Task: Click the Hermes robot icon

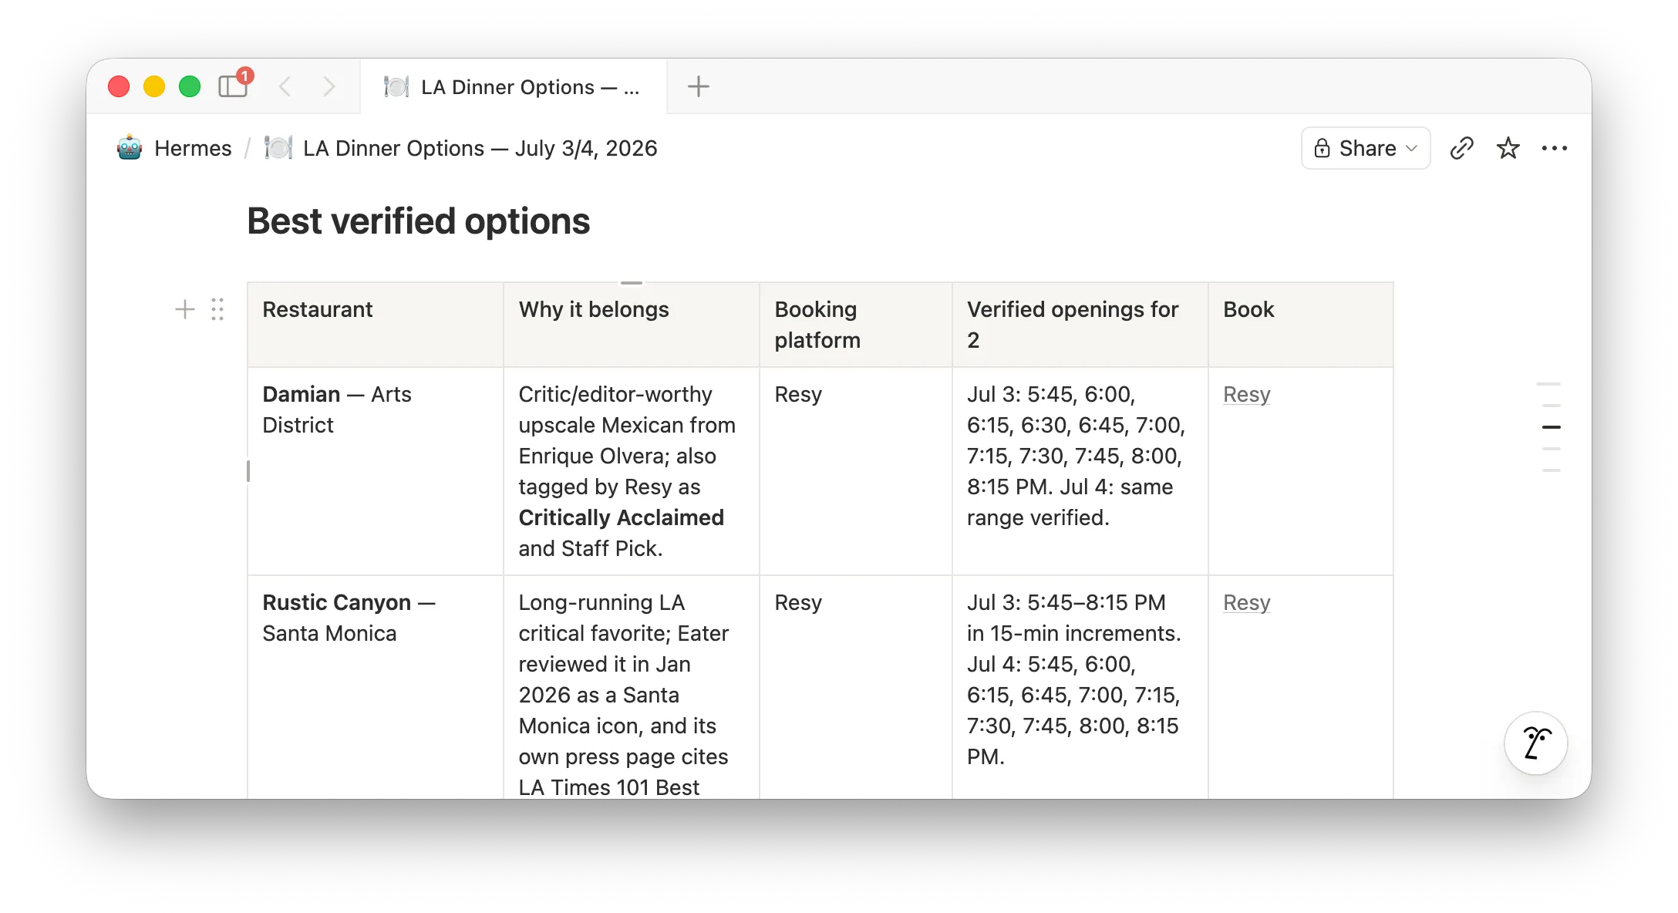Action: [x=130, y=147]
